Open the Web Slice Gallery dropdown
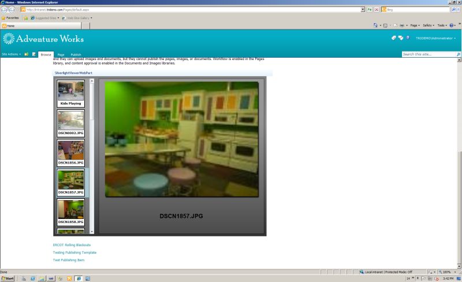The image size is (462, 282). coord(77,18)
